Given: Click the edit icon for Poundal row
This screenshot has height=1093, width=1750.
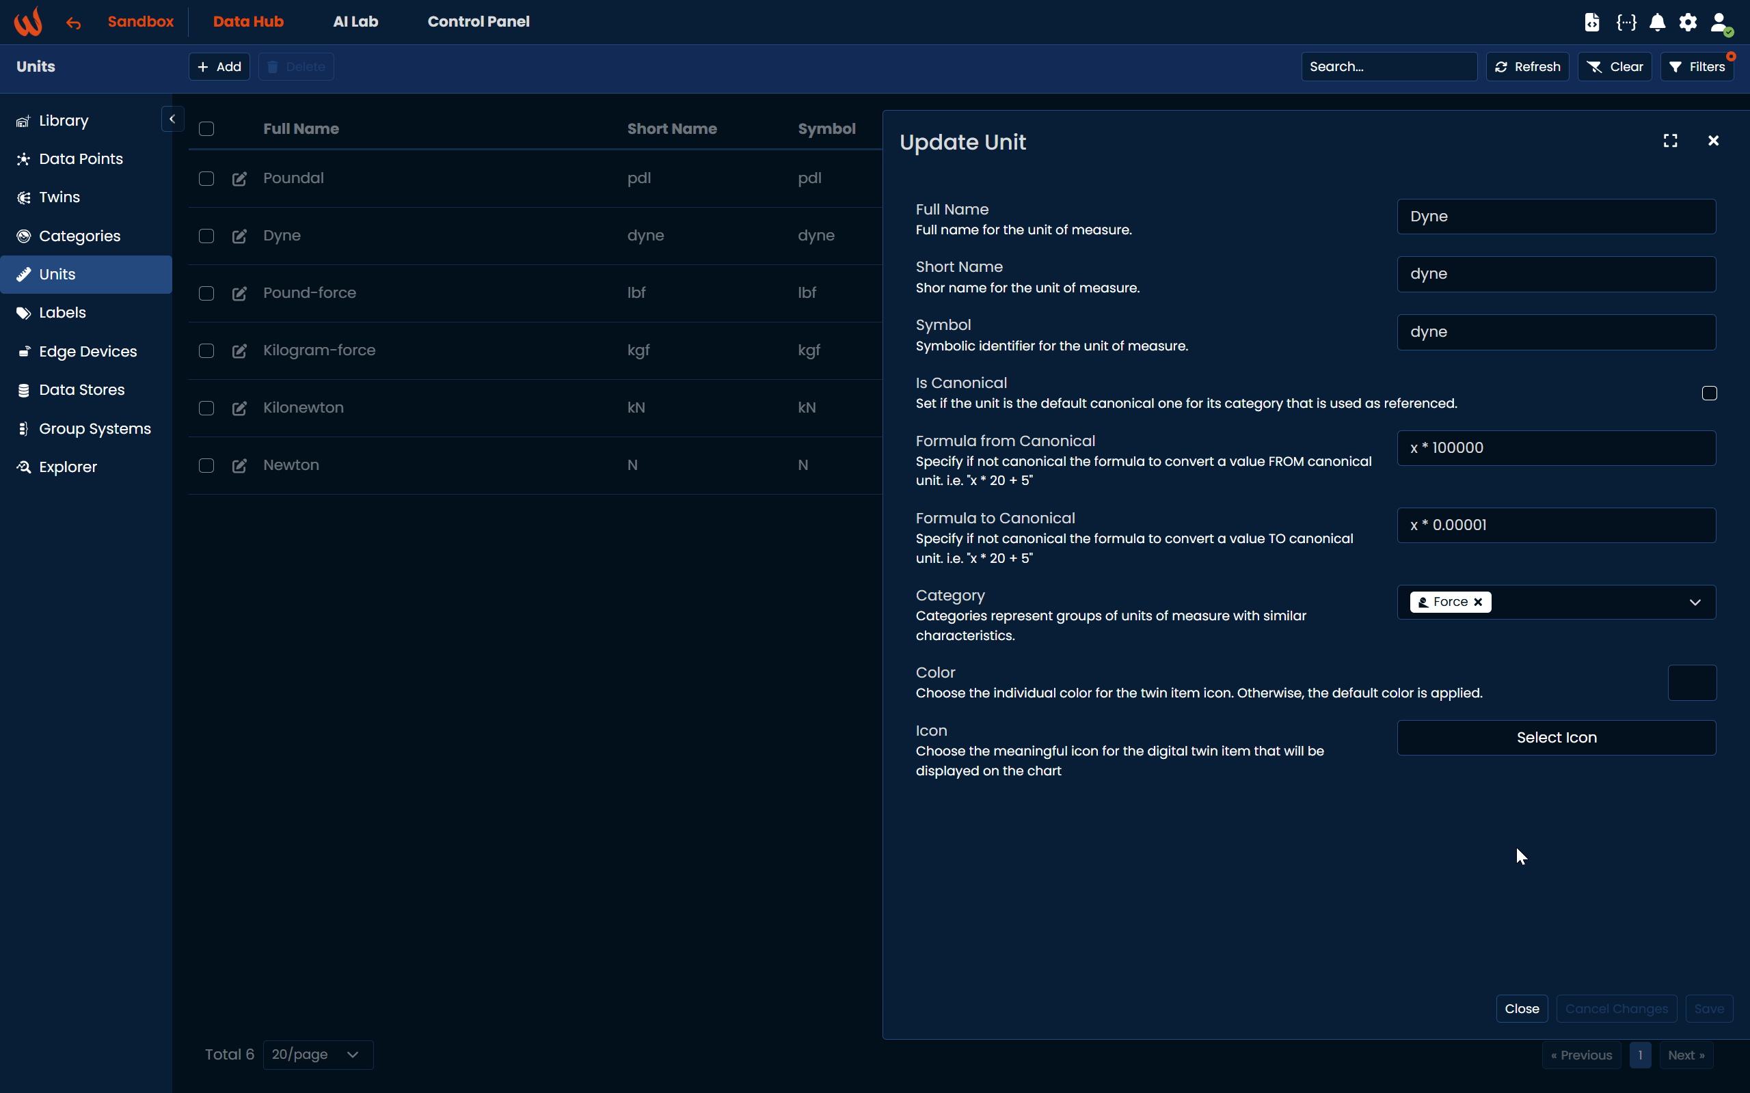Looking at the screenshot, I should (239, 178).
